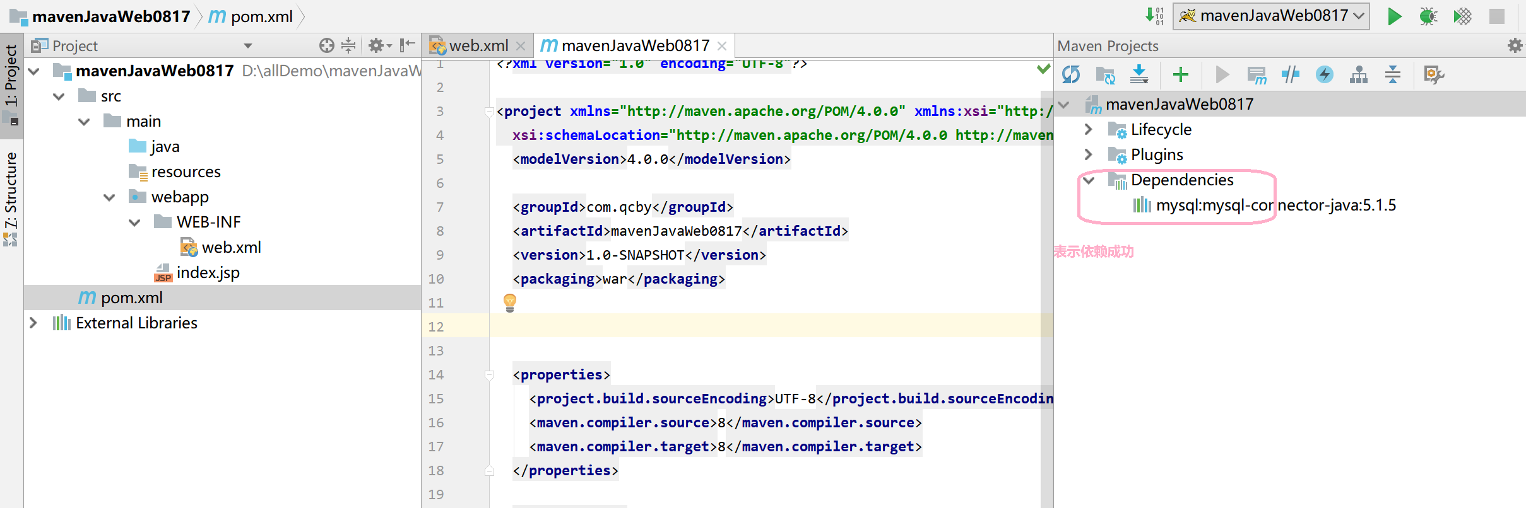Expand Lifecycle in Maven Projects
Screen dimensions: 1526x508
[1088, 129]
